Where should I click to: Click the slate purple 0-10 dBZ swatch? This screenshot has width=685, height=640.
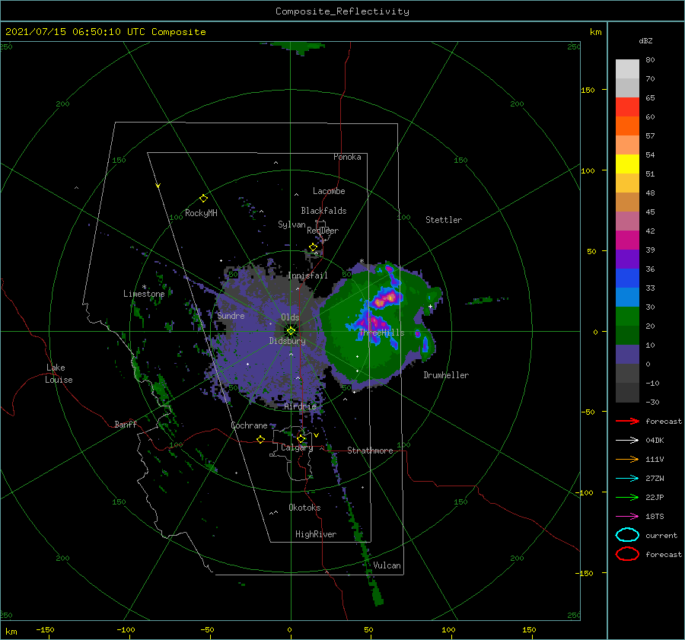627,354
